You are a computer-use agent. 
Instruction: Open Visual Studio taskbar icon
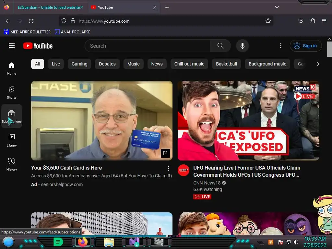[x=134, y=242]
